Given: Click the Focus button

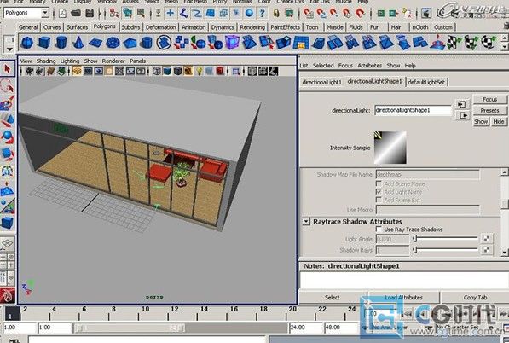Looking at the screenshot, I should point(489,99).
